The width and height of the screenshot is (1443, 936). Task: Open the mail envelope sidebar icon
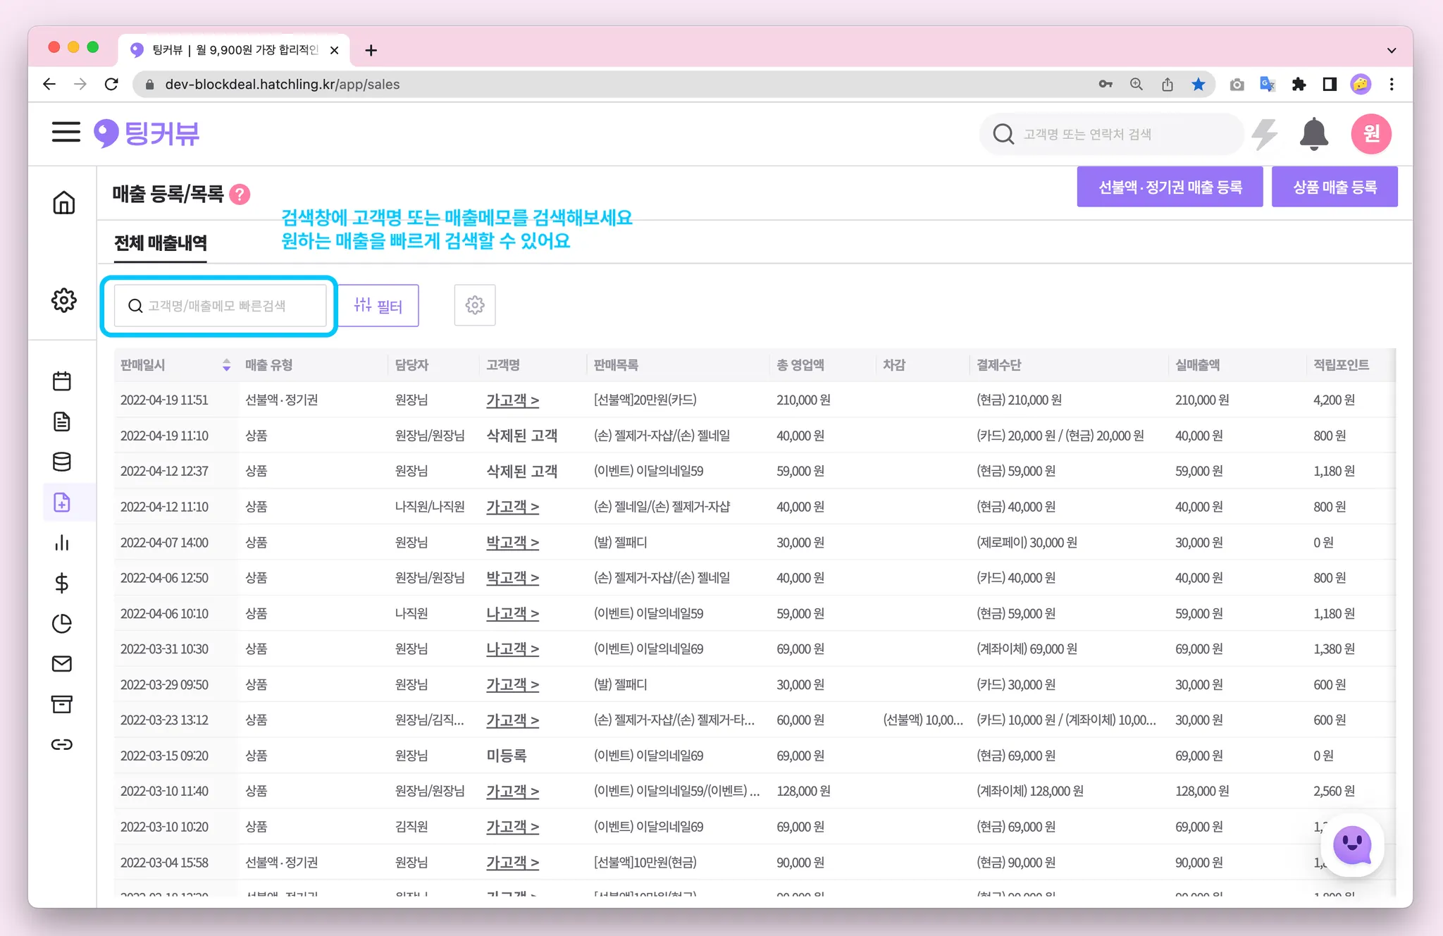[62, 664]
